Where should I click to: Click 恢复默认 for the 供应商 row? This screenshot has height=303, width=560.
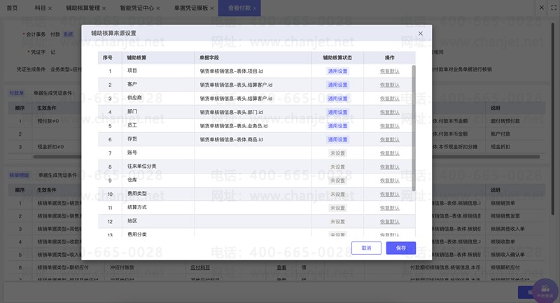(389, 99)
